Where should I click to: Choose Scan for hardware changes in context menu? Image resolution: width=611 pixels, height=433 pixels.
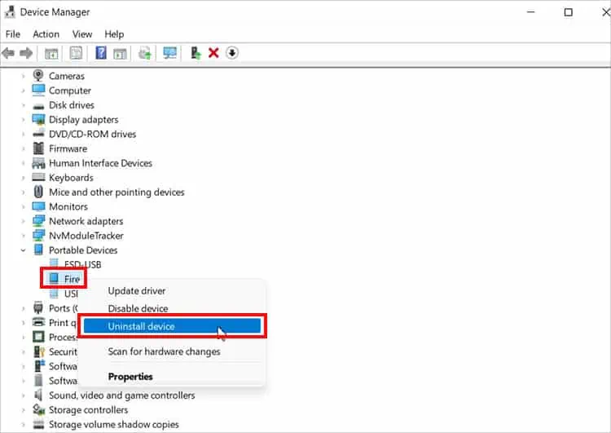click(164, 351)
